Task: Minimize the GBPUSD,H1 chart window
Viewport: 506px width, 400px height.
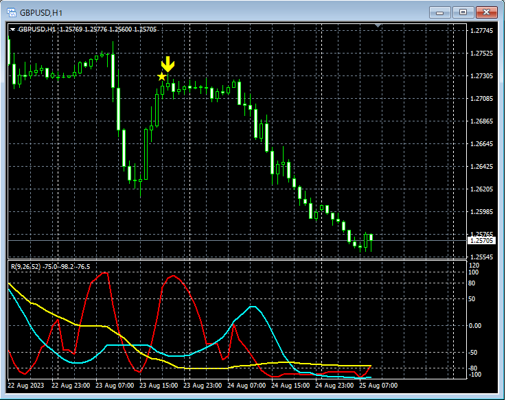Action: point(439,12)
